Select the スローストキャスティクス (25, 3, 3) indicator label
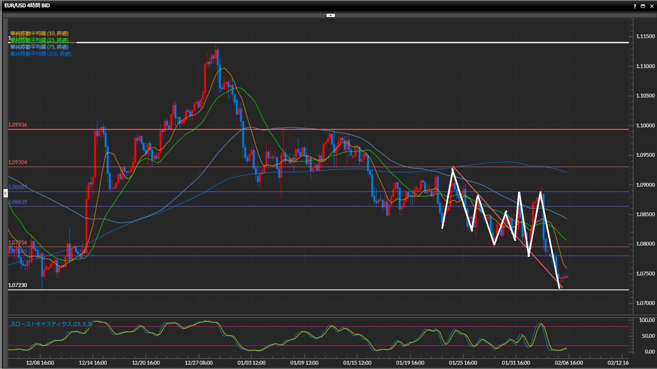This screenshot has width=657, height=369. point(51,324)
